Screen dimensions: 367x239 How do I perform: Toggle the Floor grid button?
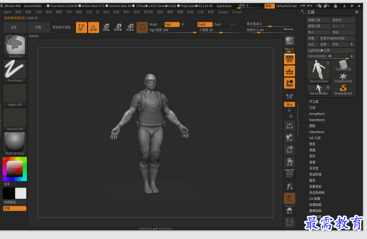(290, 71)
